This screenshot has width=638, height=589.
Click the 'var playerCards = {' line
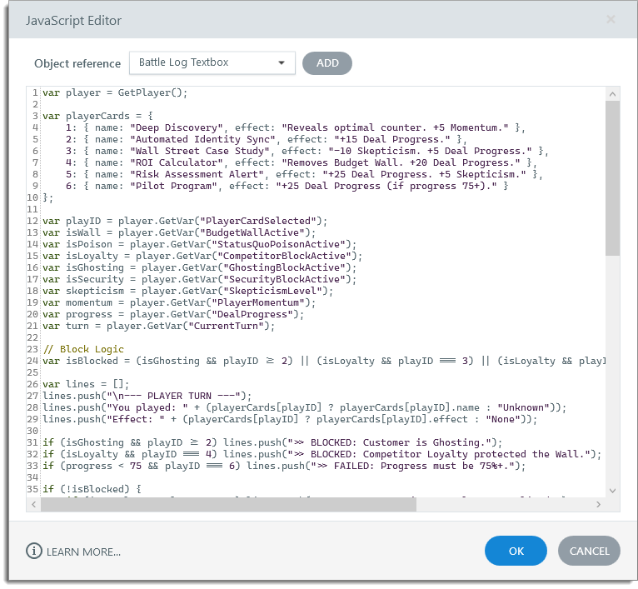pos(97,116)
